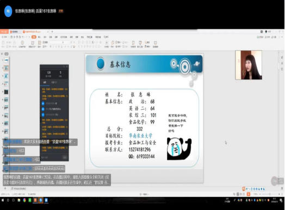Screen dimensions: 285x210
Task: Open the File menu at ribbon left
Action: pos(4,37)
